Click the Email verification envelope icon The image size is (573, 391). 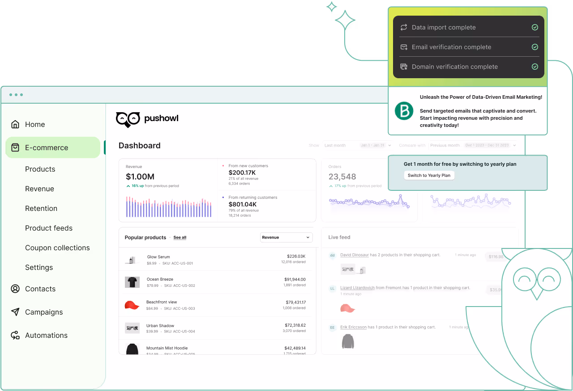point(404,47)
